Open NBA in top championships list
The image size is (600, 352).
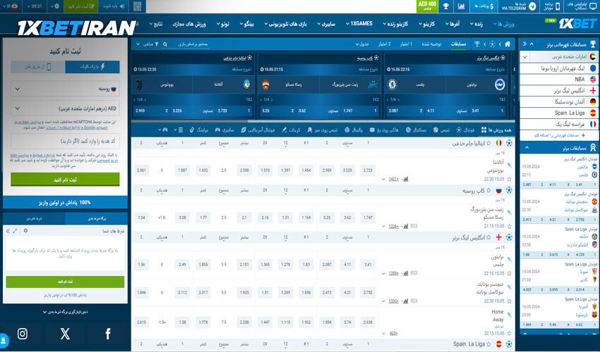click(558, 80)
